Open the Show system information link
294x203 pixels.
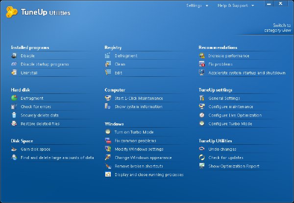pos(139,107)
